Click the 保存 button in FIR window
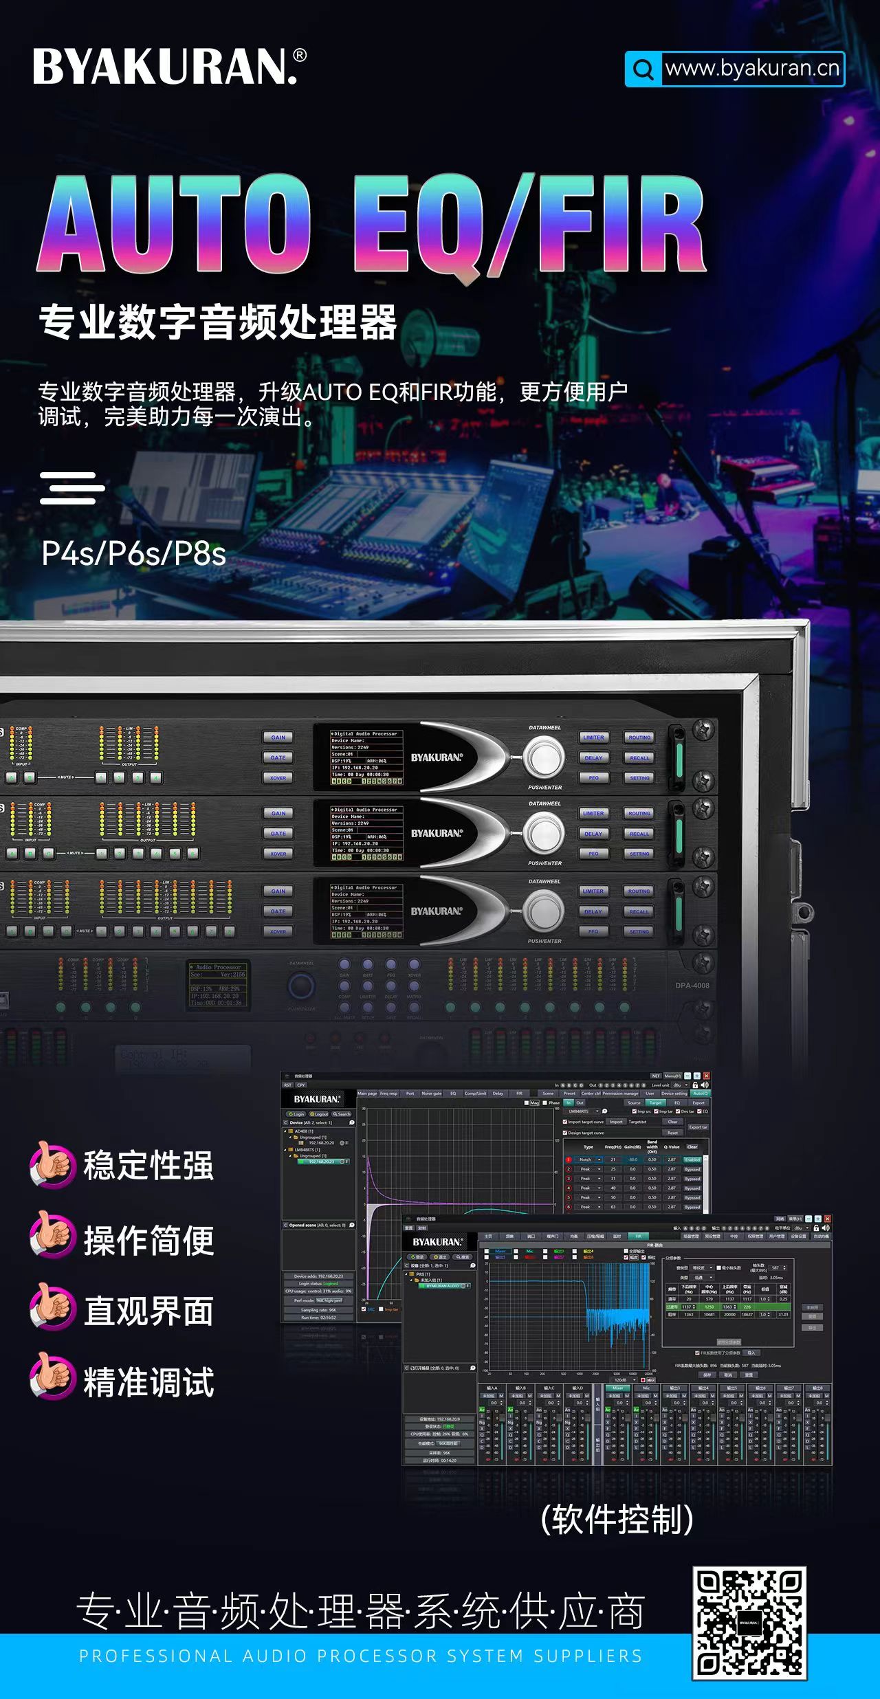880x1699 pixels. pyautogui.click(x=707, y=1375)
